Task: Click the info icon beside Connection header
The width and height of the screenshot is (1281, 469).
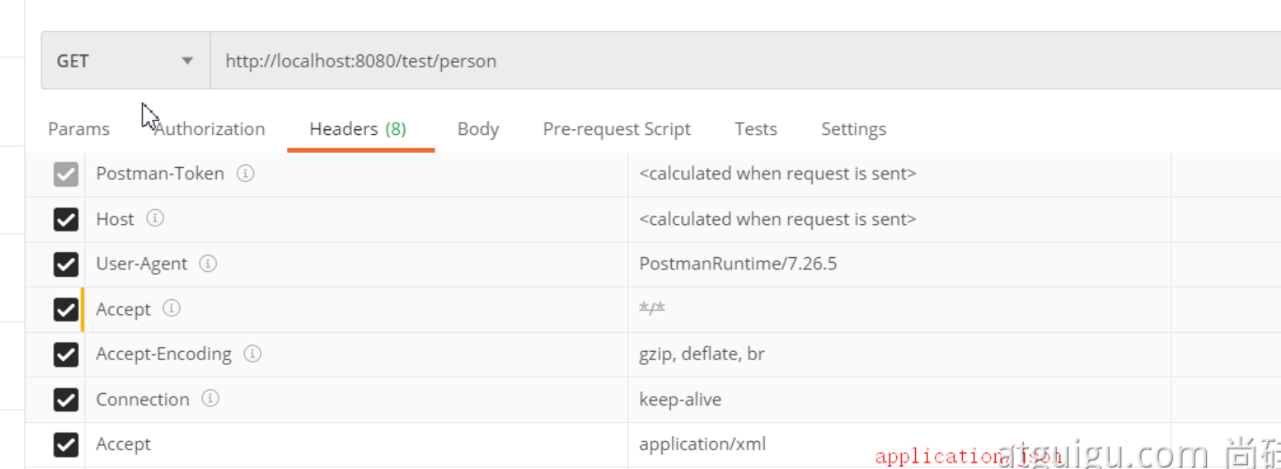Action: 210,399
